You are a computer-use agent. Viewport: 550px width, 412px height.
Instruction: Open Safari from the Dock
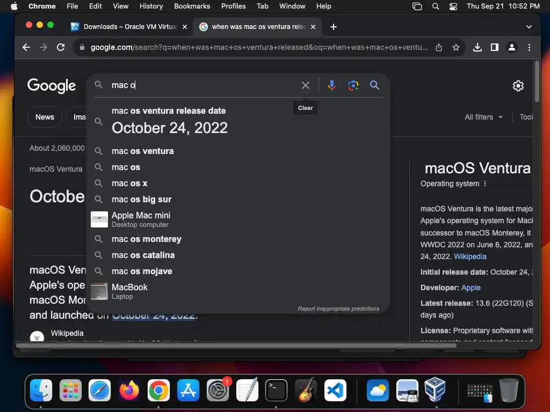[99, 390]
